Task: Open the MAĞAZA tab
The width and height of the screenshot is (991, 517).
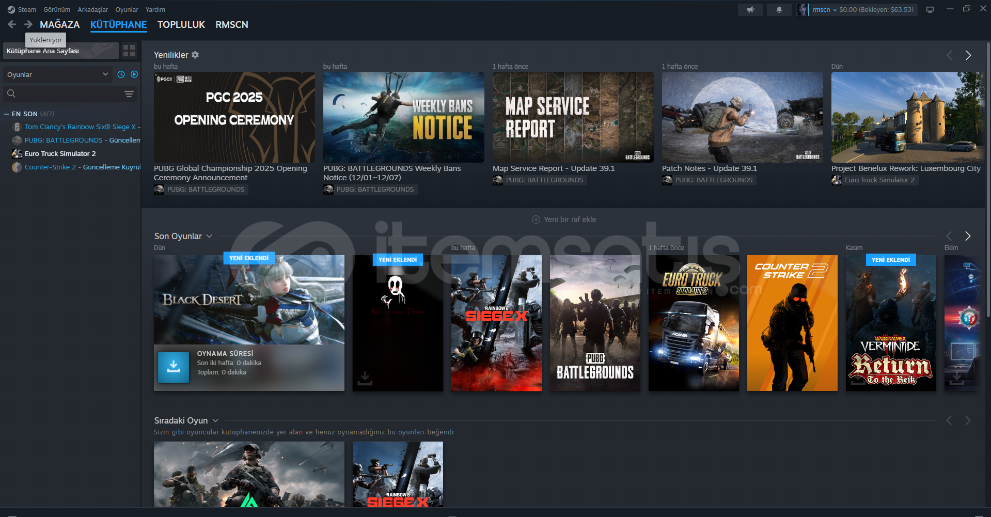Action: (x=59, y=24)
